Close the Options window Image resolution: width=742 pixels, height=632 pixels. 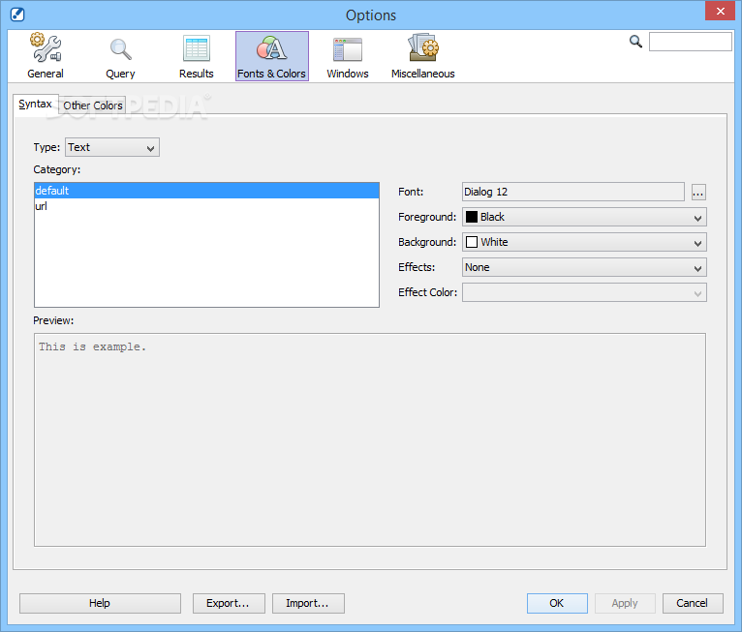[x=720, y=11]
